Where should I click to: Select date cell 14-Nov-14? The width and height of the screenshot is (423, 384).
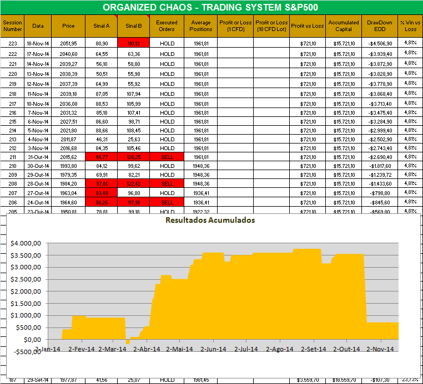[x=38, y=64]
